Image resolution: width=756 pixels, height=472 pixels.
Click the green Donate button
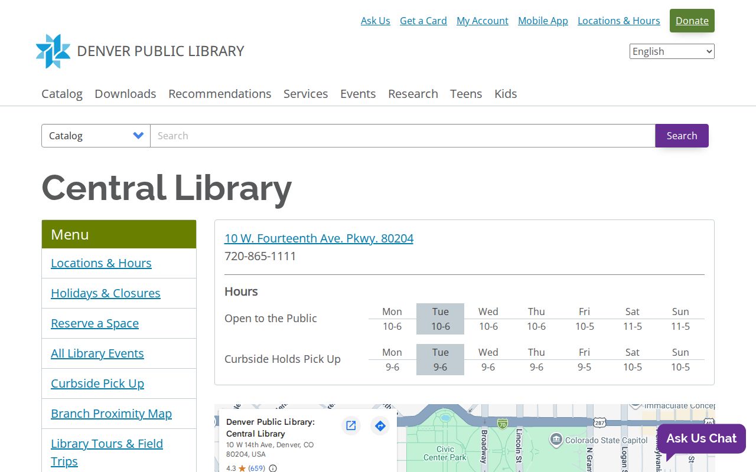[x=692, y=21]
